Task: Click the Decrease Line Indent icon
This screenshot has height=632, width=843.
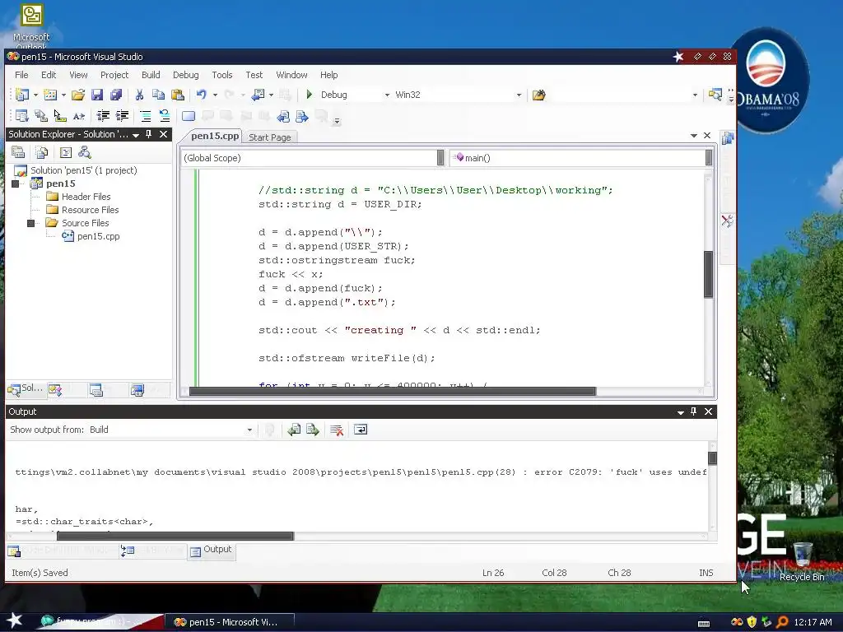Action: point(103,115)
